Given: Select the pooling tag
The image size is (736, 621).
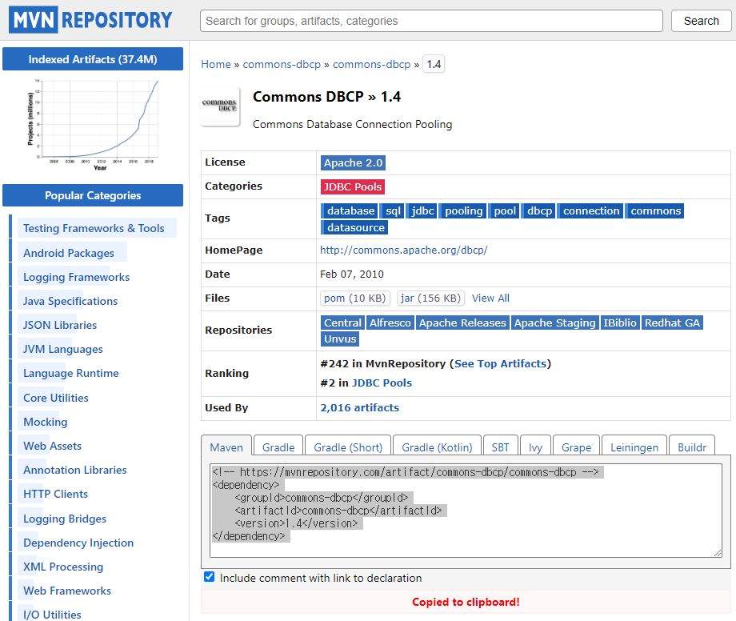Looking at the screenshot, I should (x=463, y=210).
